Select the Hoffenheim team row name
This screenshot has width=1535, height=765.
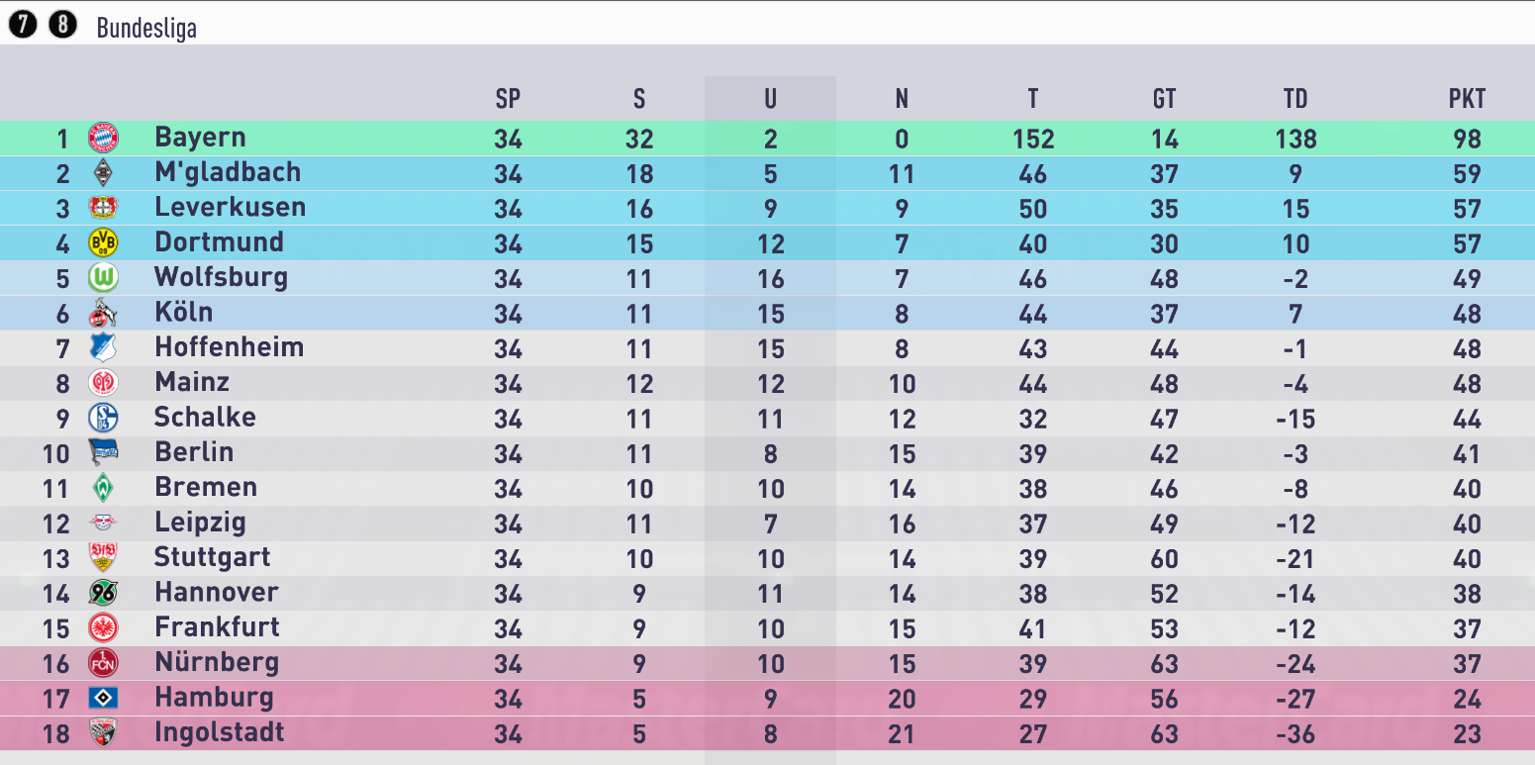pyautogui.click(x=230, y=347)
